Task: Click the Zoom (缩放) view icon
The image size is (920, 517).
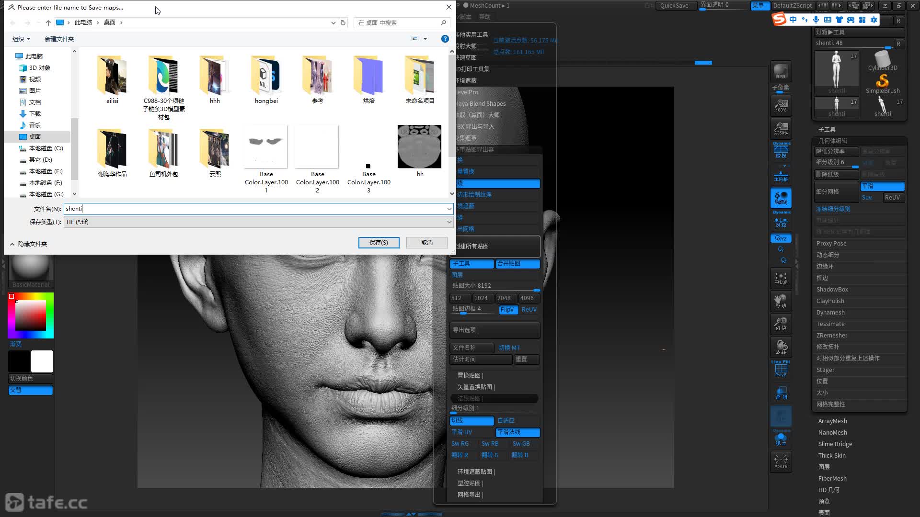Action: (x=781, y=324)
